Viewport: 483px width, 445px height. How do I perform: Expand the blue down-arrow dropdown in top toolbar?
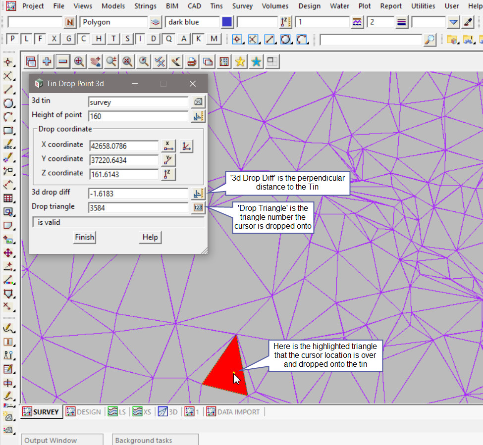(454, 22)
